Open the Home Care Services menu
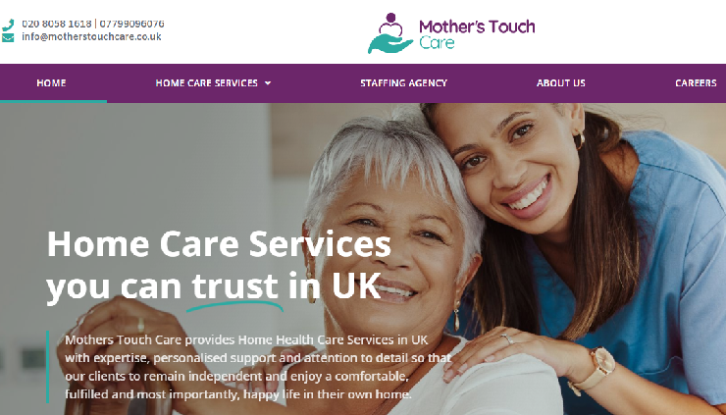The width and height of the screenshot is (726, 415). pos(206,83)
